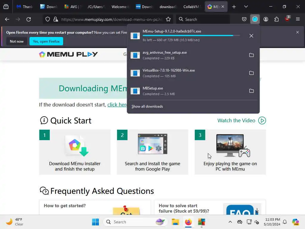Click Yes, open Firefox button
Viewport: 305px width, 229px height.
pyautogui.click(x=46, y=41)
